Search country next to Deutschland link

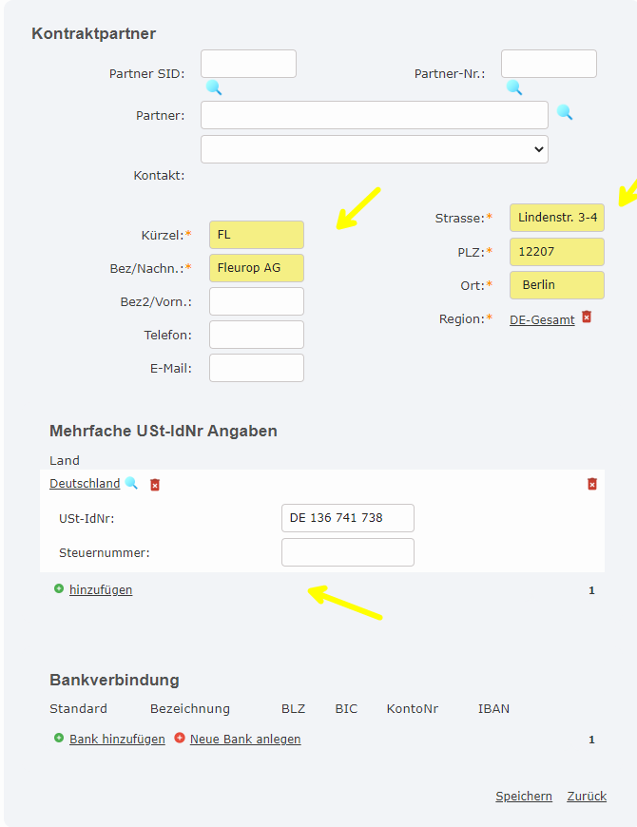(x=131, y=483)
